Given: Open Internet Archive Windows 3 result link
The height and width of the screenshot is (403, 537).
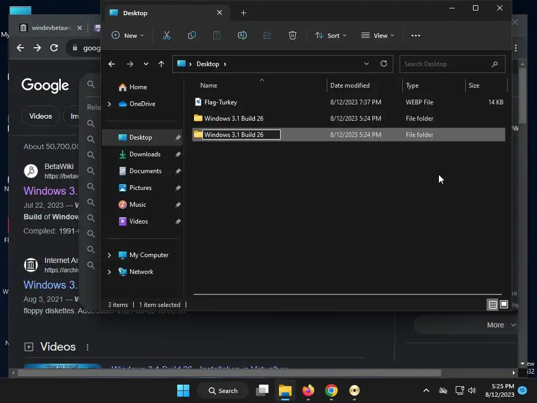Looking at the screenshot, I should [50, 285].
